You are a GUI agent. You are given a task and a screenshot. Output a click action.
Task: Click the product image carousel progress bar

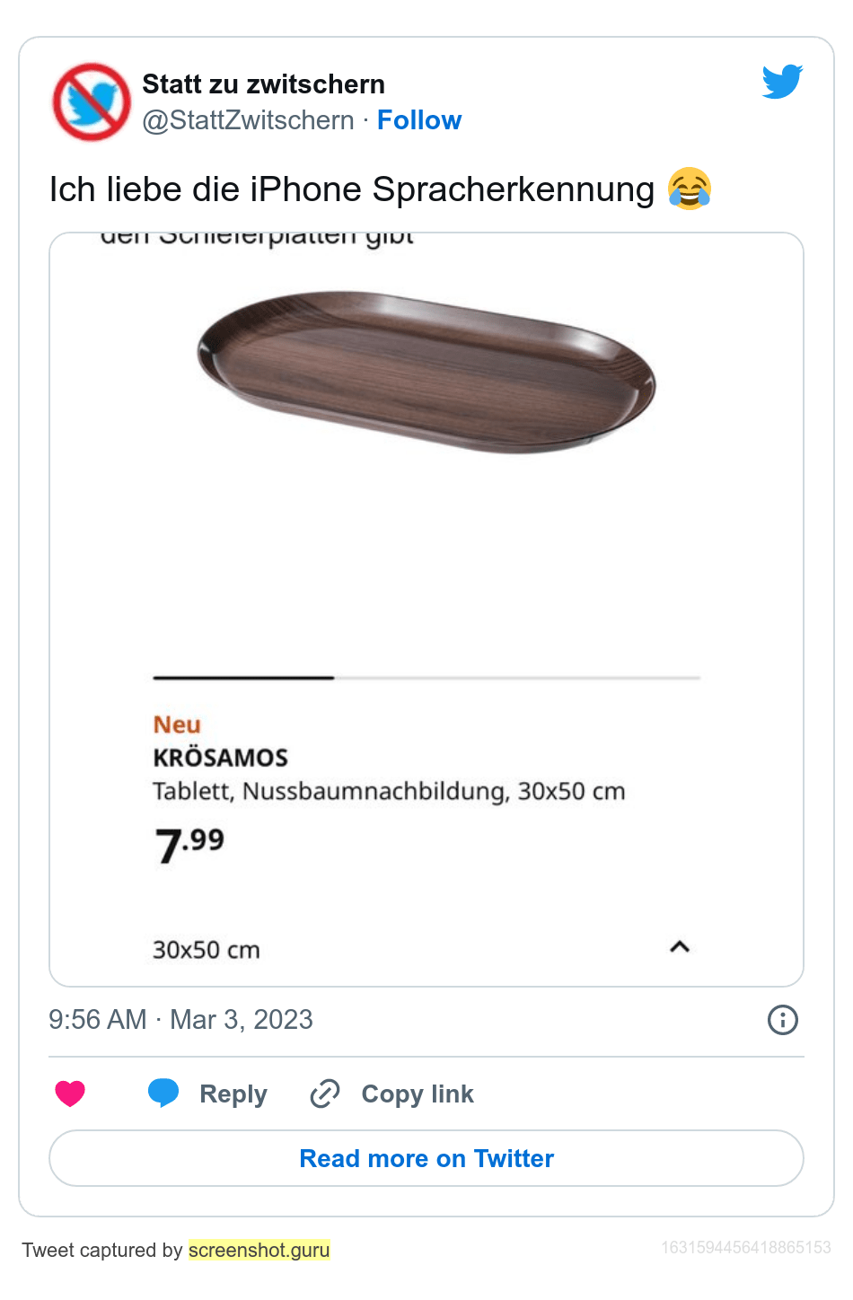[x=426, y=678]
